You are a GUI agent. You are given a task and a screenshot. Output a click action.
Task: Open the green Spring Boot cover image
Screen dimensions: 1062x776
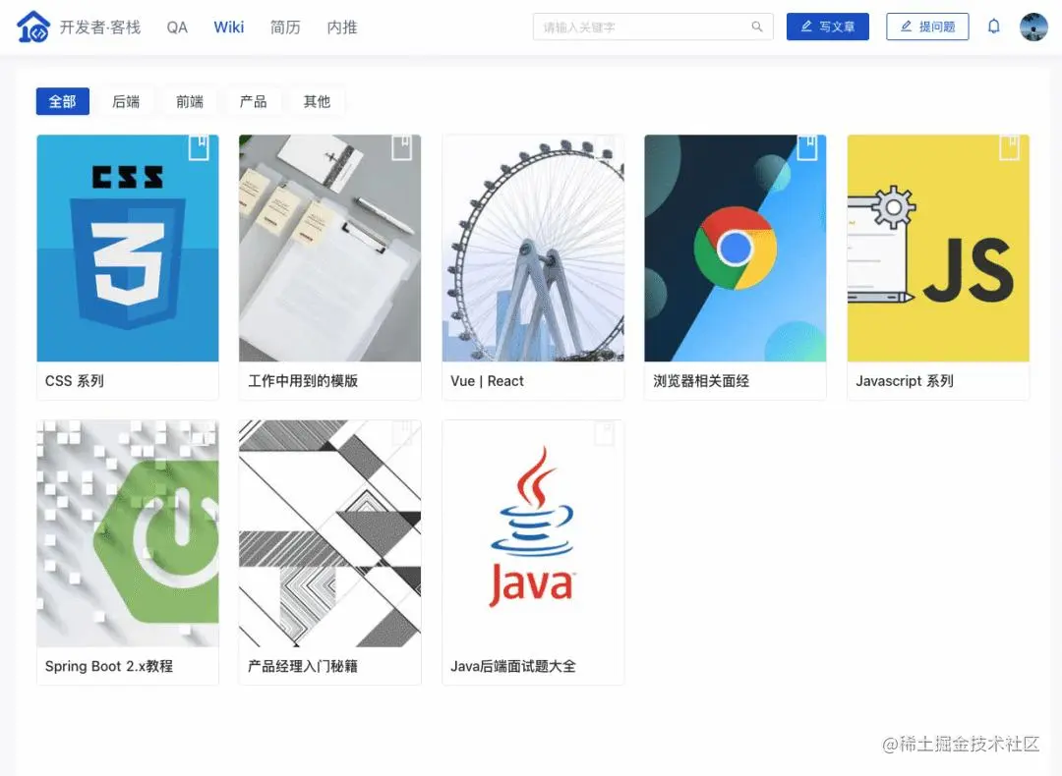pyautogui.click(x=127, y=533)
